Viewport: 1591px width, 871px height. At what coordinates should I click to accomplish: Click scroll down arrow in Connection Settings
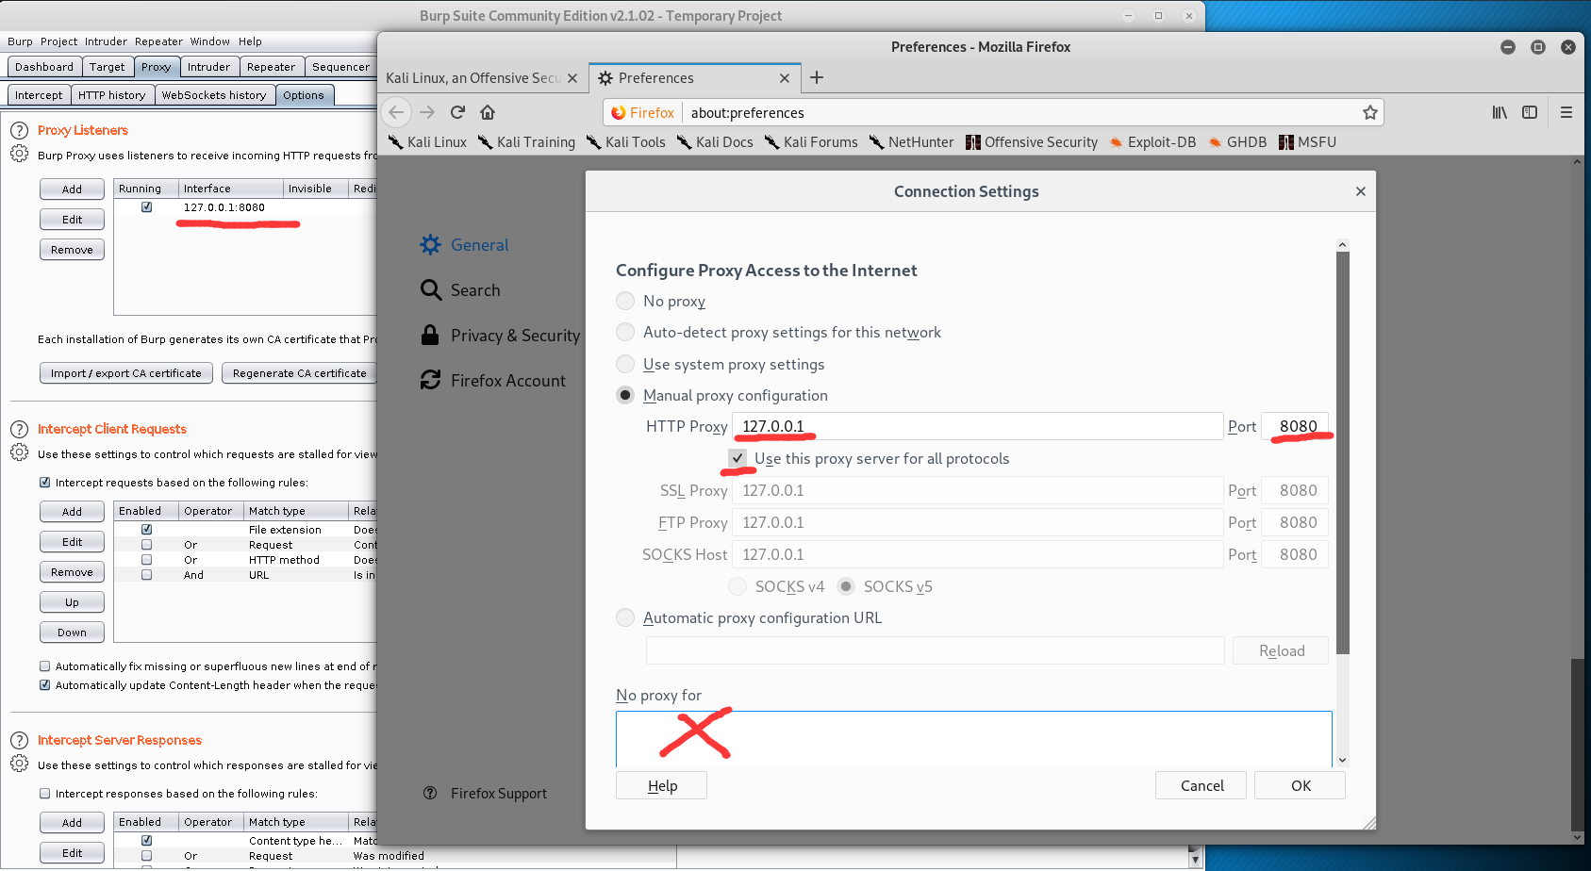(x=1343, y=760)
